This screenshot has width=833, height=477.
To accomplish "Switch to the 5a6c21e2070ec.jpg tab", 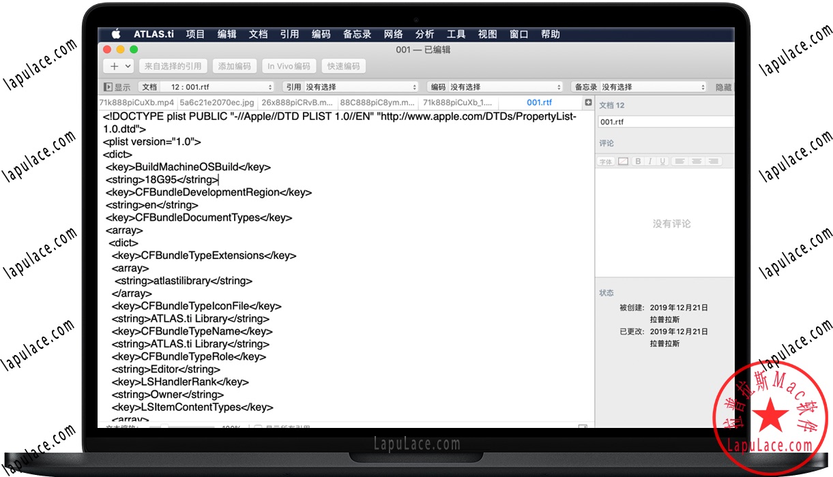I will click(217, 102).
